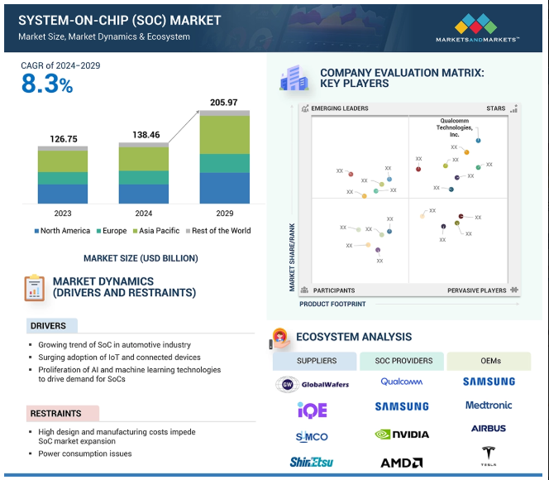Click the Qualcomm Technologies dot in Stars quadrant

coord(478,141)
